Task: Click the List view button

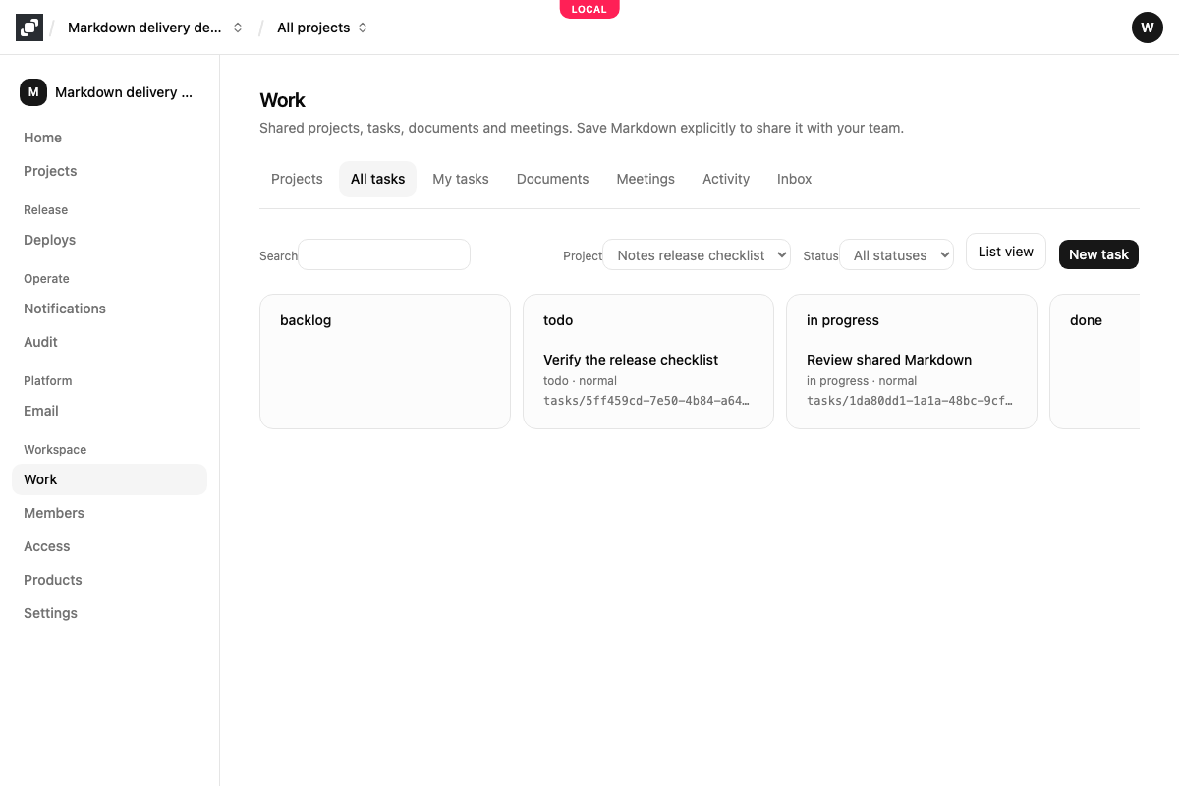Action: coord(1006,252)
